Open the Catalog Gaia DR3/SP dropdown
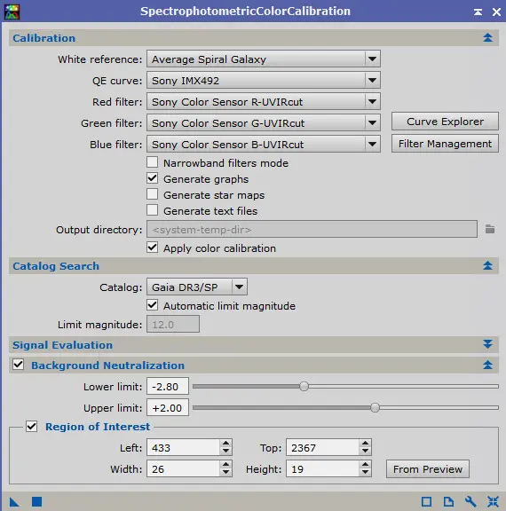The width and height of the screenshot is (506, 511). pyautogui.click(x=197, y=287)
